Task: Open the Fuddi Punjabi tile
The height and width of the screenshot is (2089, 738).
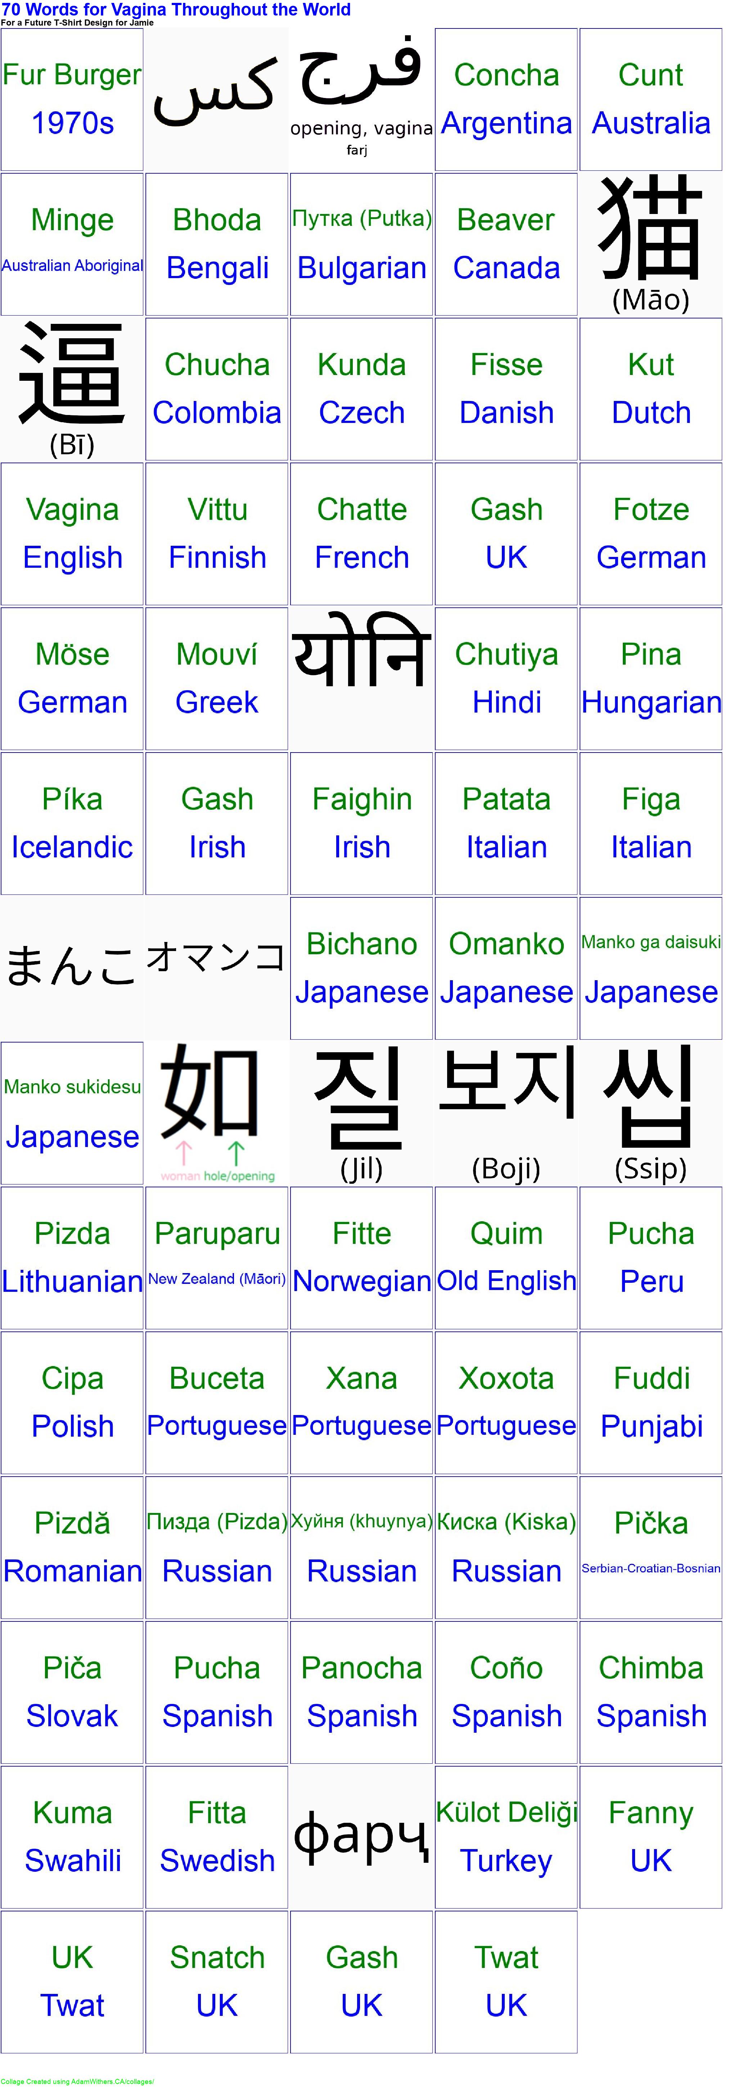Action: [651, 1402]
